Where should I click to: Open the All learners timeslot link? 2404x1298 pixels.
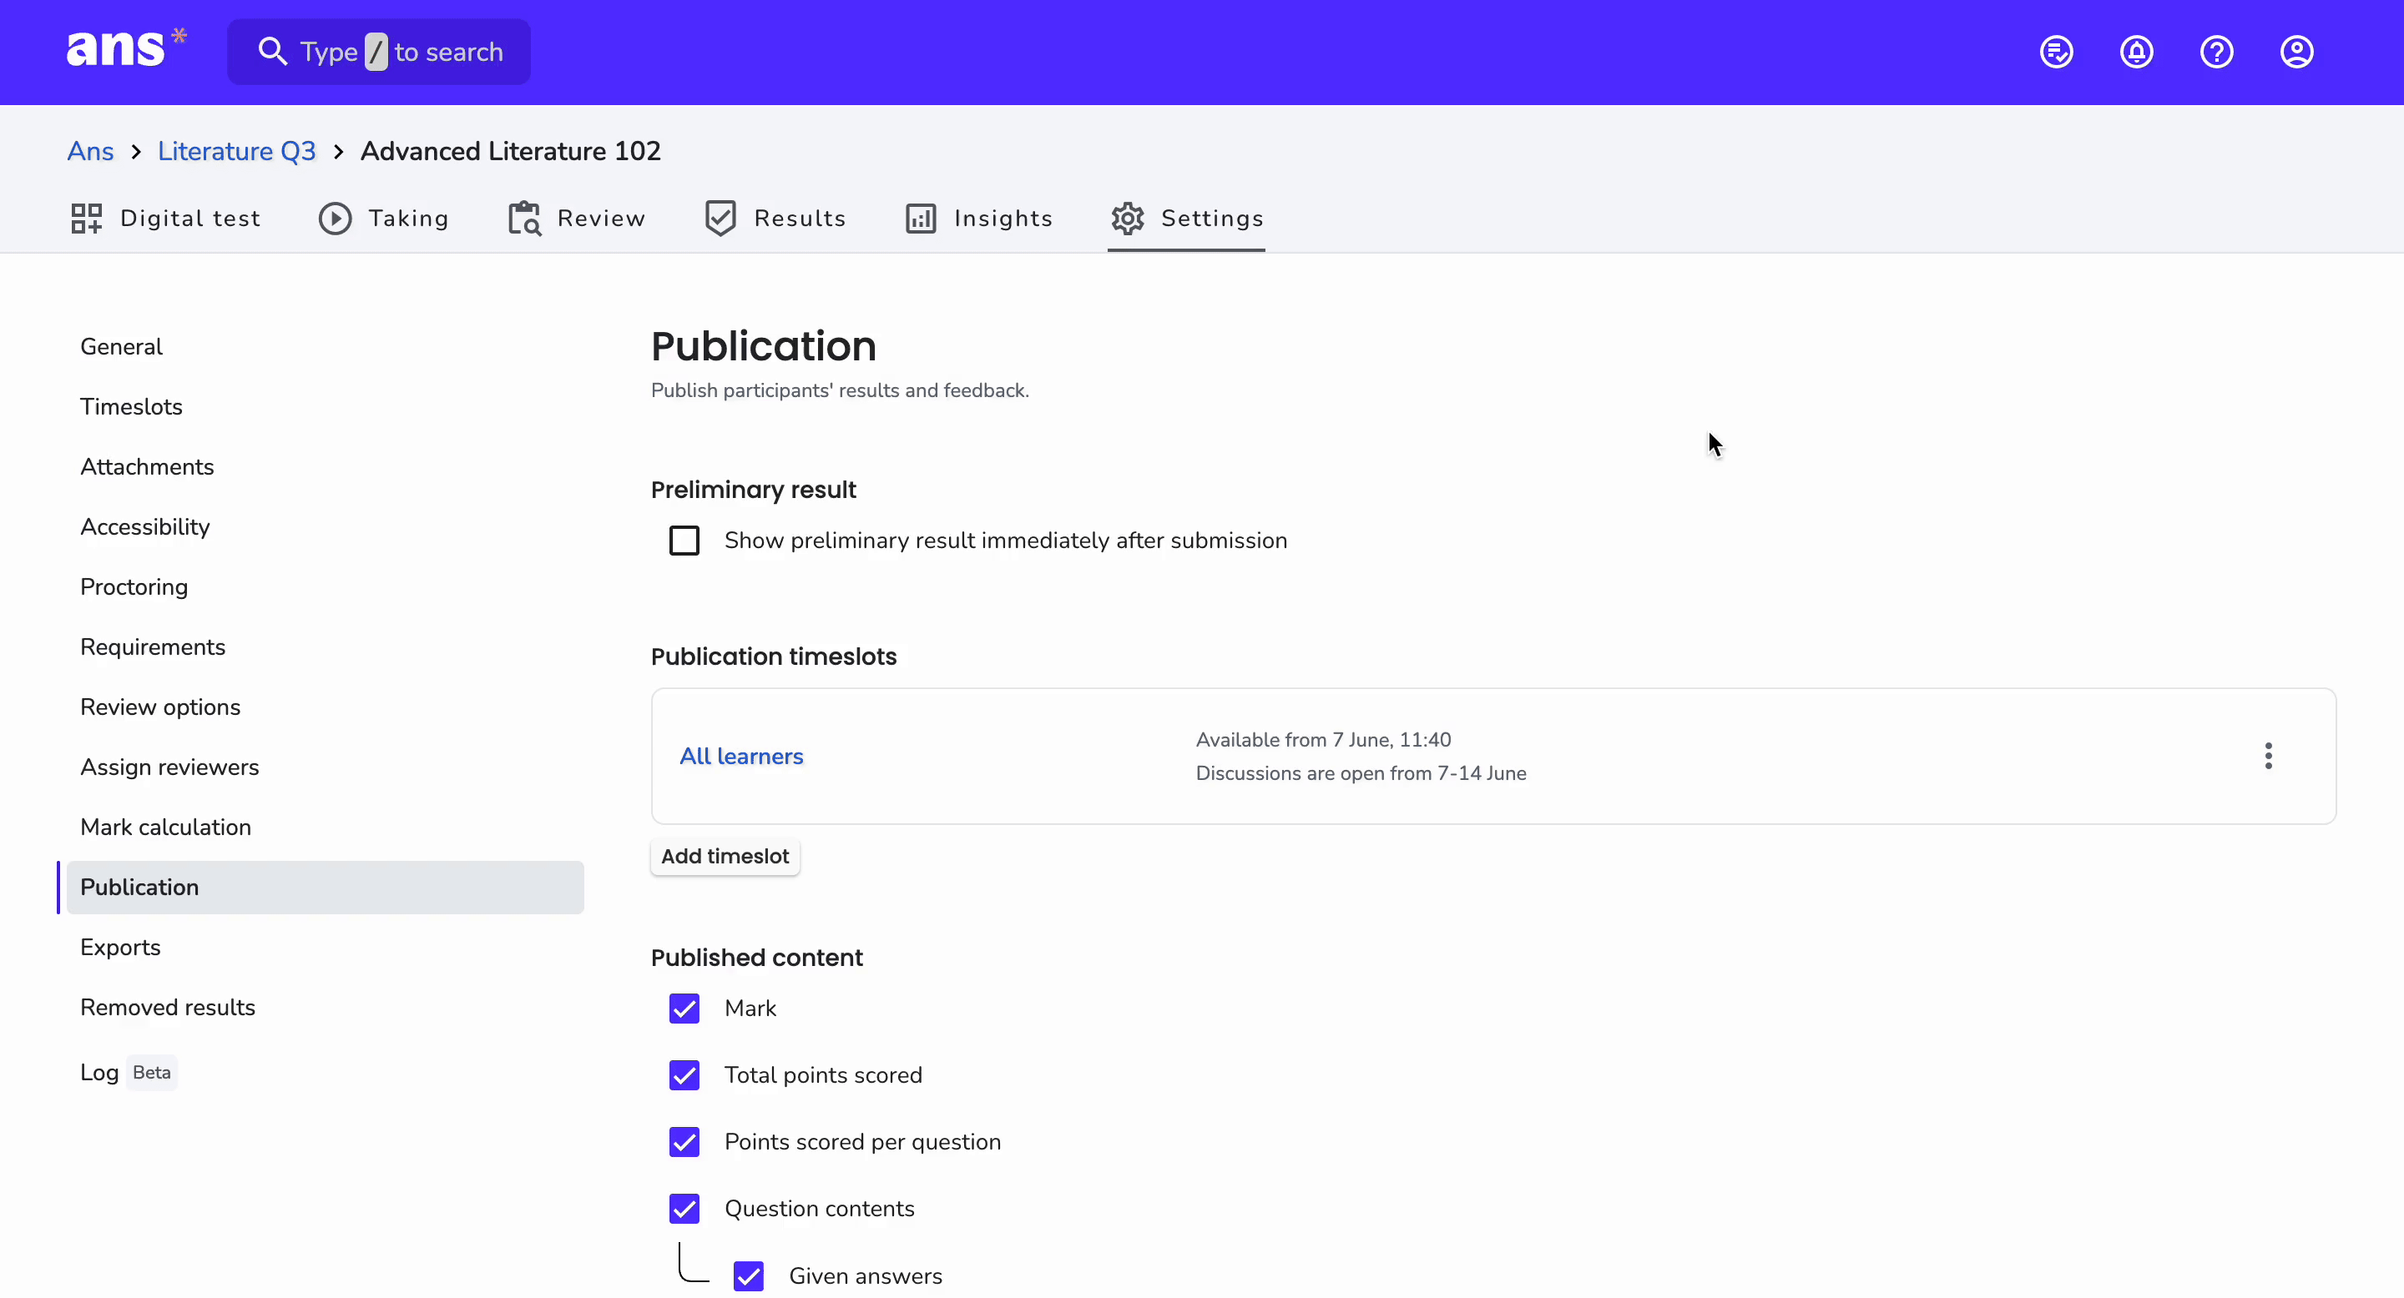(x=741, y=757)
